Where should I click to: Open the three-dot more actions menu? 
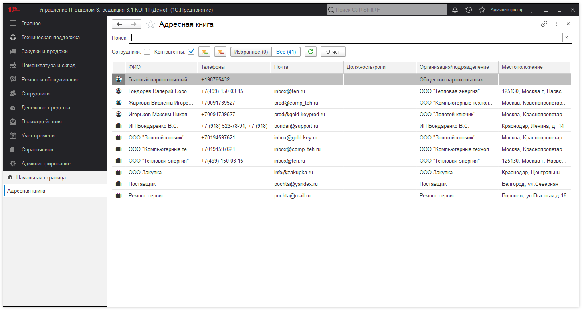(x=556, y=24)
